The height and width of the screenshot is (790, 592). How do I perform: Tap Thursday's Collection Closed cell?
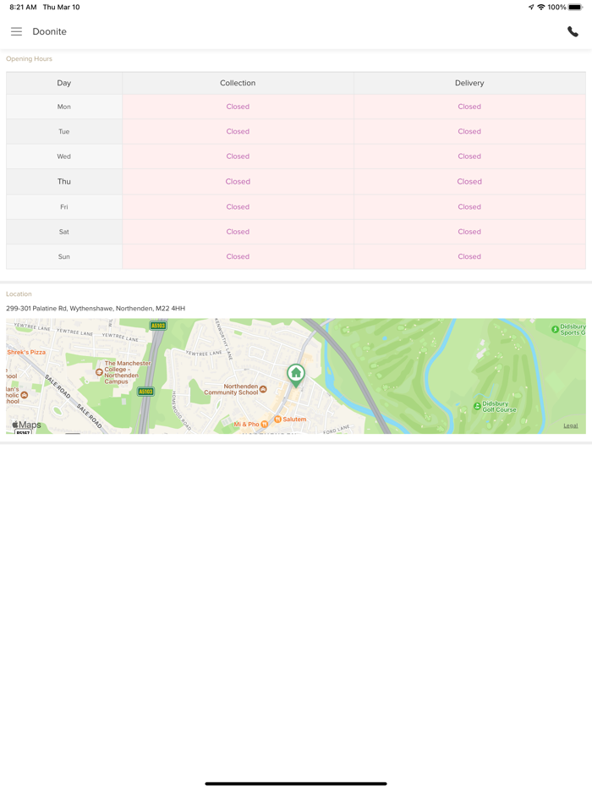pos(238,181)
